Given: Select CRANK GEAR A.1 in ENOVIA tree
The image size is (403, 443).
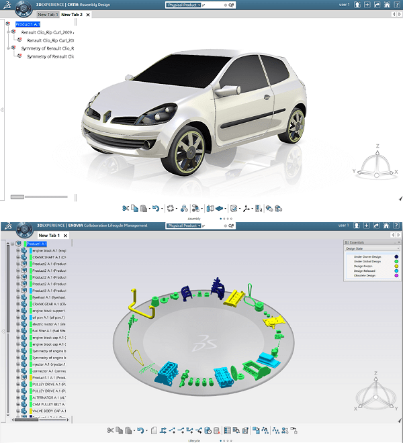Looking at the screenshot, I should [x=49, y=304].
